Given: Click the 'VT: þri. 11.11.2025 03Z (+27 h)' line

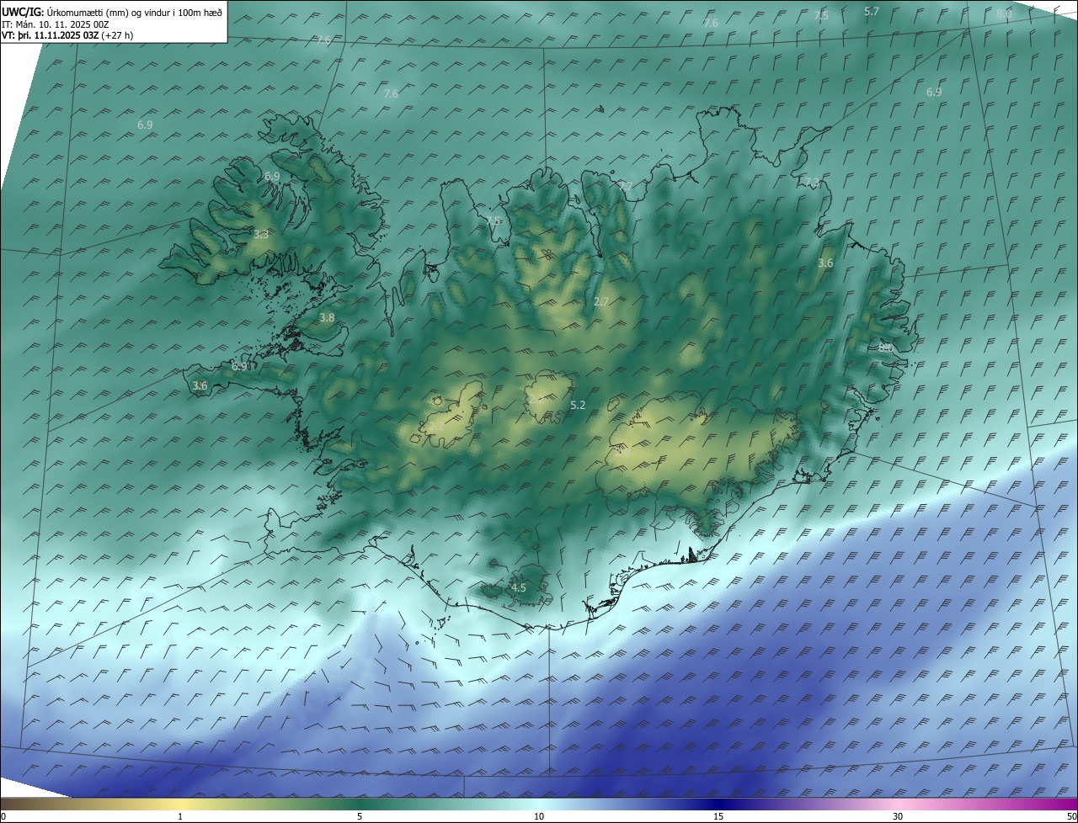Looking at the screenshot, I should (x=67, y=35).
